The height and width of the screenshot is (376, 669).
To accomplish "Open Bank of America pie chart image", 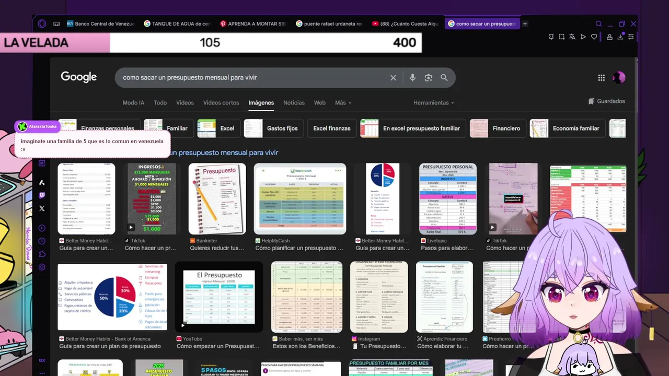I will click(x=112, y=297).
